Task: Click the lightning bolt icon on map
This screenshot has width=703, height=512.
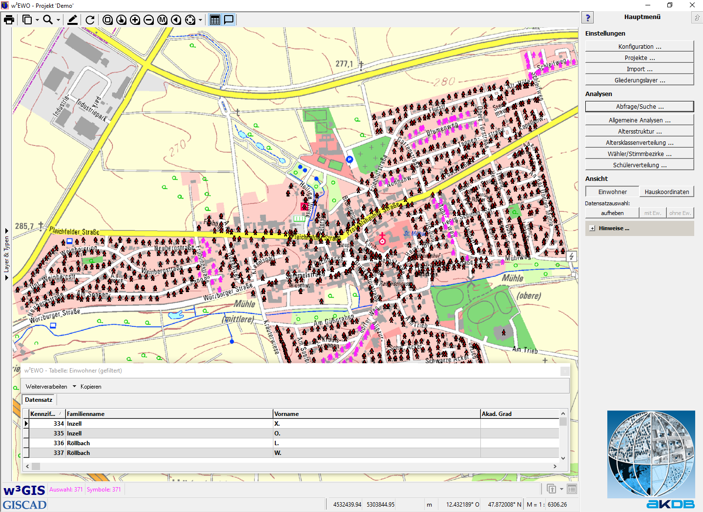Action: tap(571, 256)
